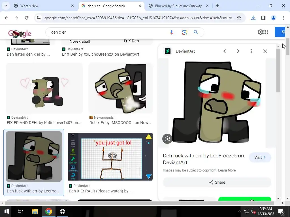Switch to the Blocked by Cloudflare Gateway tab
290x217 pixels.
178,6
